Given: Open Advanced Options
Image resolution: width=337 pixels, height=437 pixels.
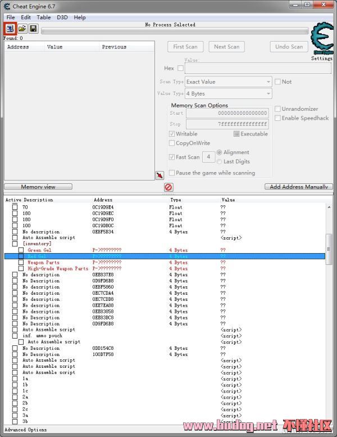Looking at the screenshot, I should click(x=26, y=430).
